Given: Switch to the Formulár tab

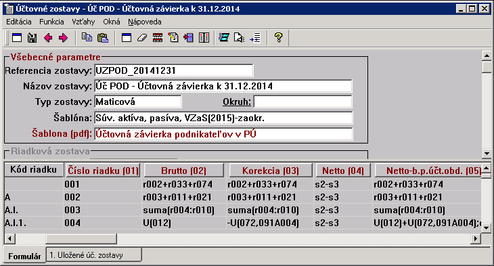Looking at the screenshot, I should [x=24, y=256].
